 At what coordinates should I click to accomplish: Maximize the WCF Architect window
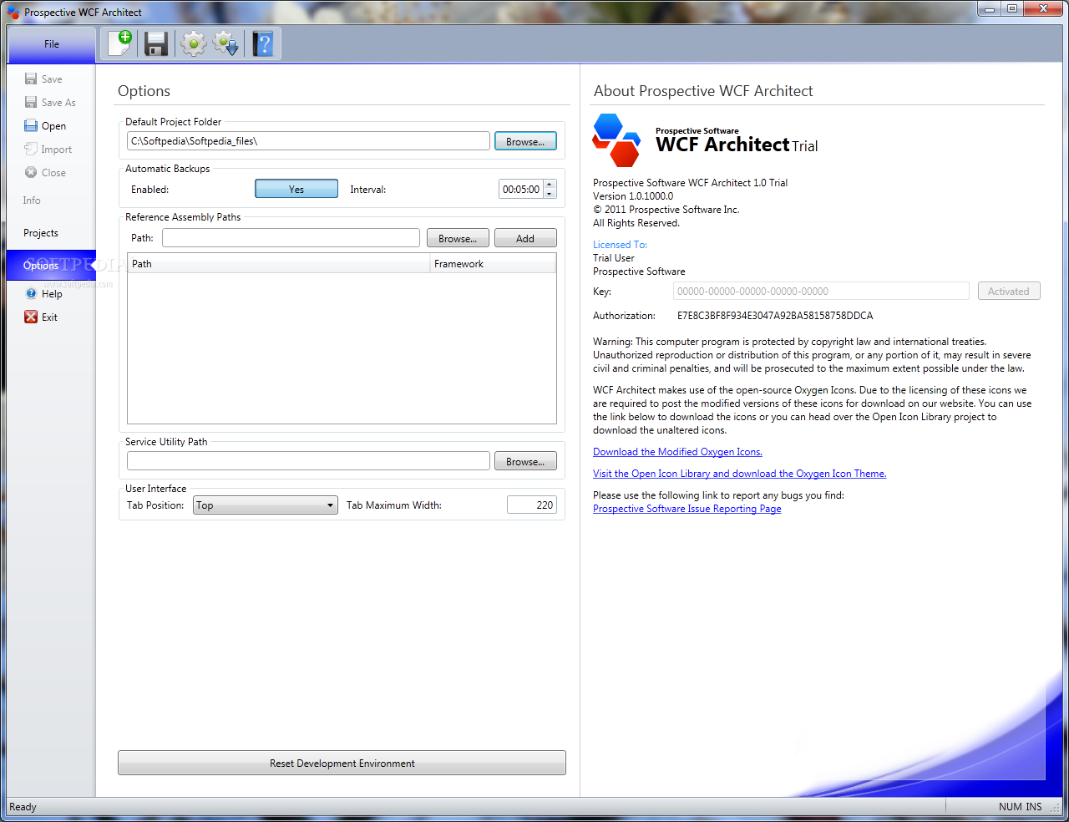[x=1012, y=9]
